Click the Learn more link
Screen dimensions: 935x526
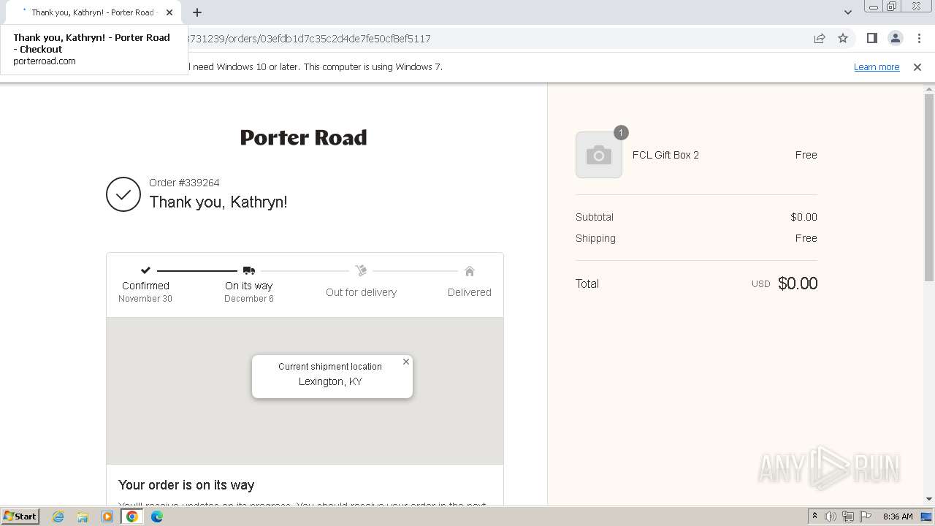[877, 66]
